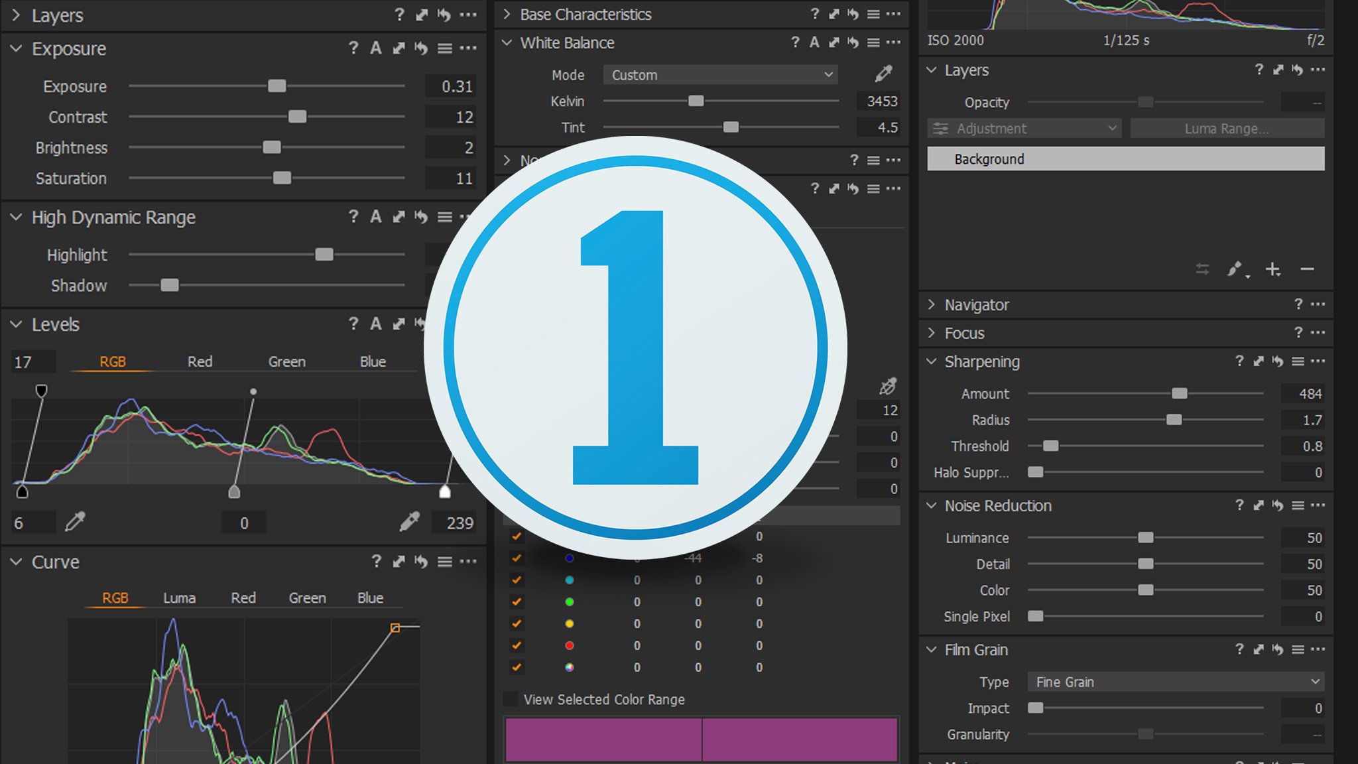Click the Levels shadow point eyedropper
Screen dimensions: 1358x764
pyautogui.click(x=76, y=522)
